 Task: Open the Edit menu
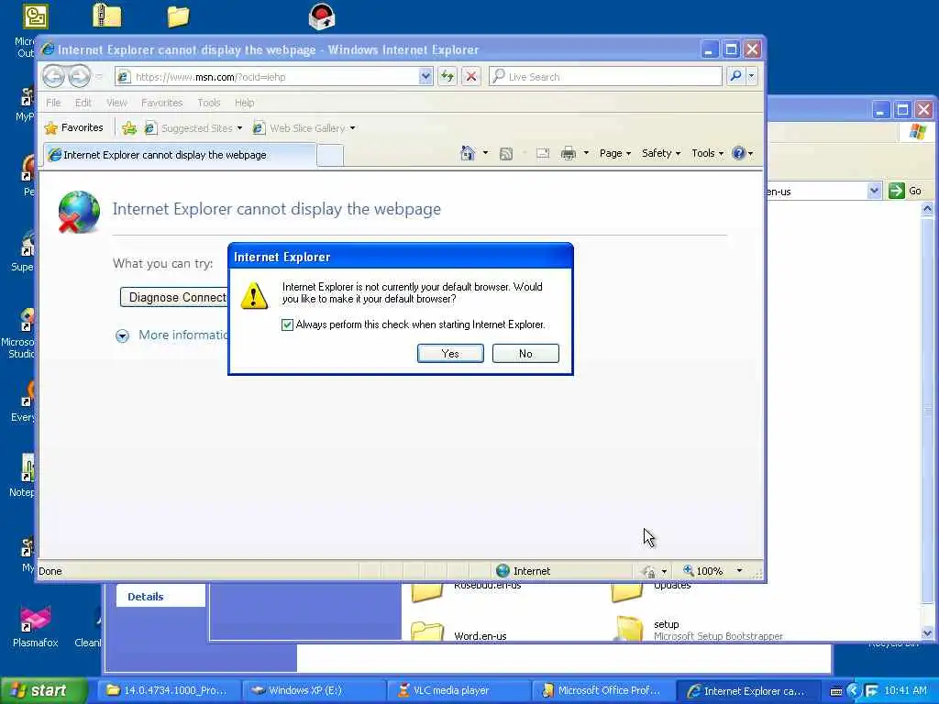pos(83,103)
